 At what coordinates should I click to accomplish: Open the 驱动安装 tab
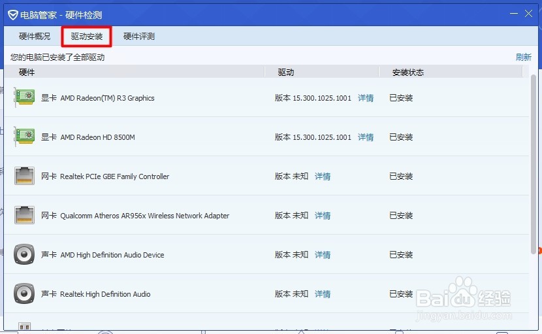87,37
